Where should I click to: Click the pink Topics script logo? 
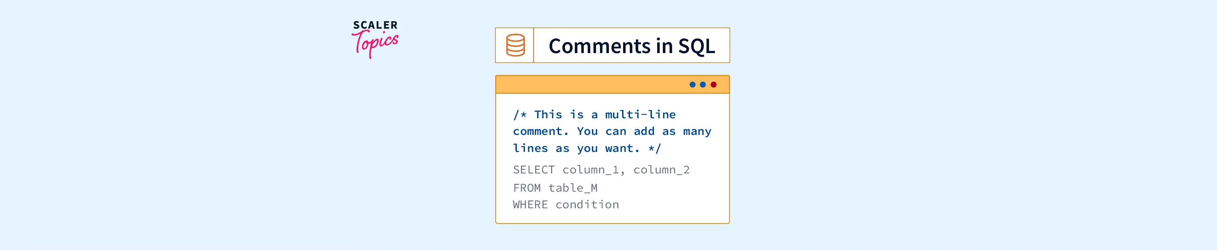(x=376, y=43)
